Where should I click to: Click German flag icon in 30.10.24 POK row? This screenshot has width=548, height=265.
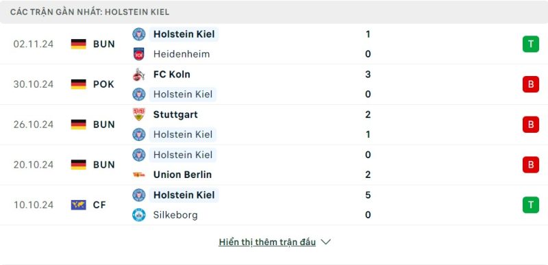[79, 84]
